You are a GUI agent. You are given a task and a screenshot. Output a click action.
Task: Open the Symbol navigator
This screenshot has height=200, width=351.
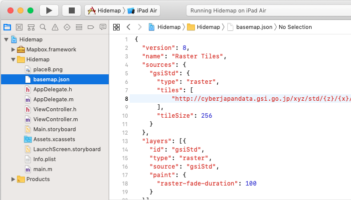pos(30,27)
